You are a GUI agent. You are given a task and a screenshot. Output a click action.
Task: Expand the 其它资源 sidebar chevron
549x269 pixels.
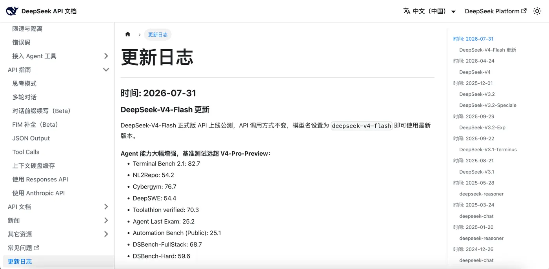(106, 234)
